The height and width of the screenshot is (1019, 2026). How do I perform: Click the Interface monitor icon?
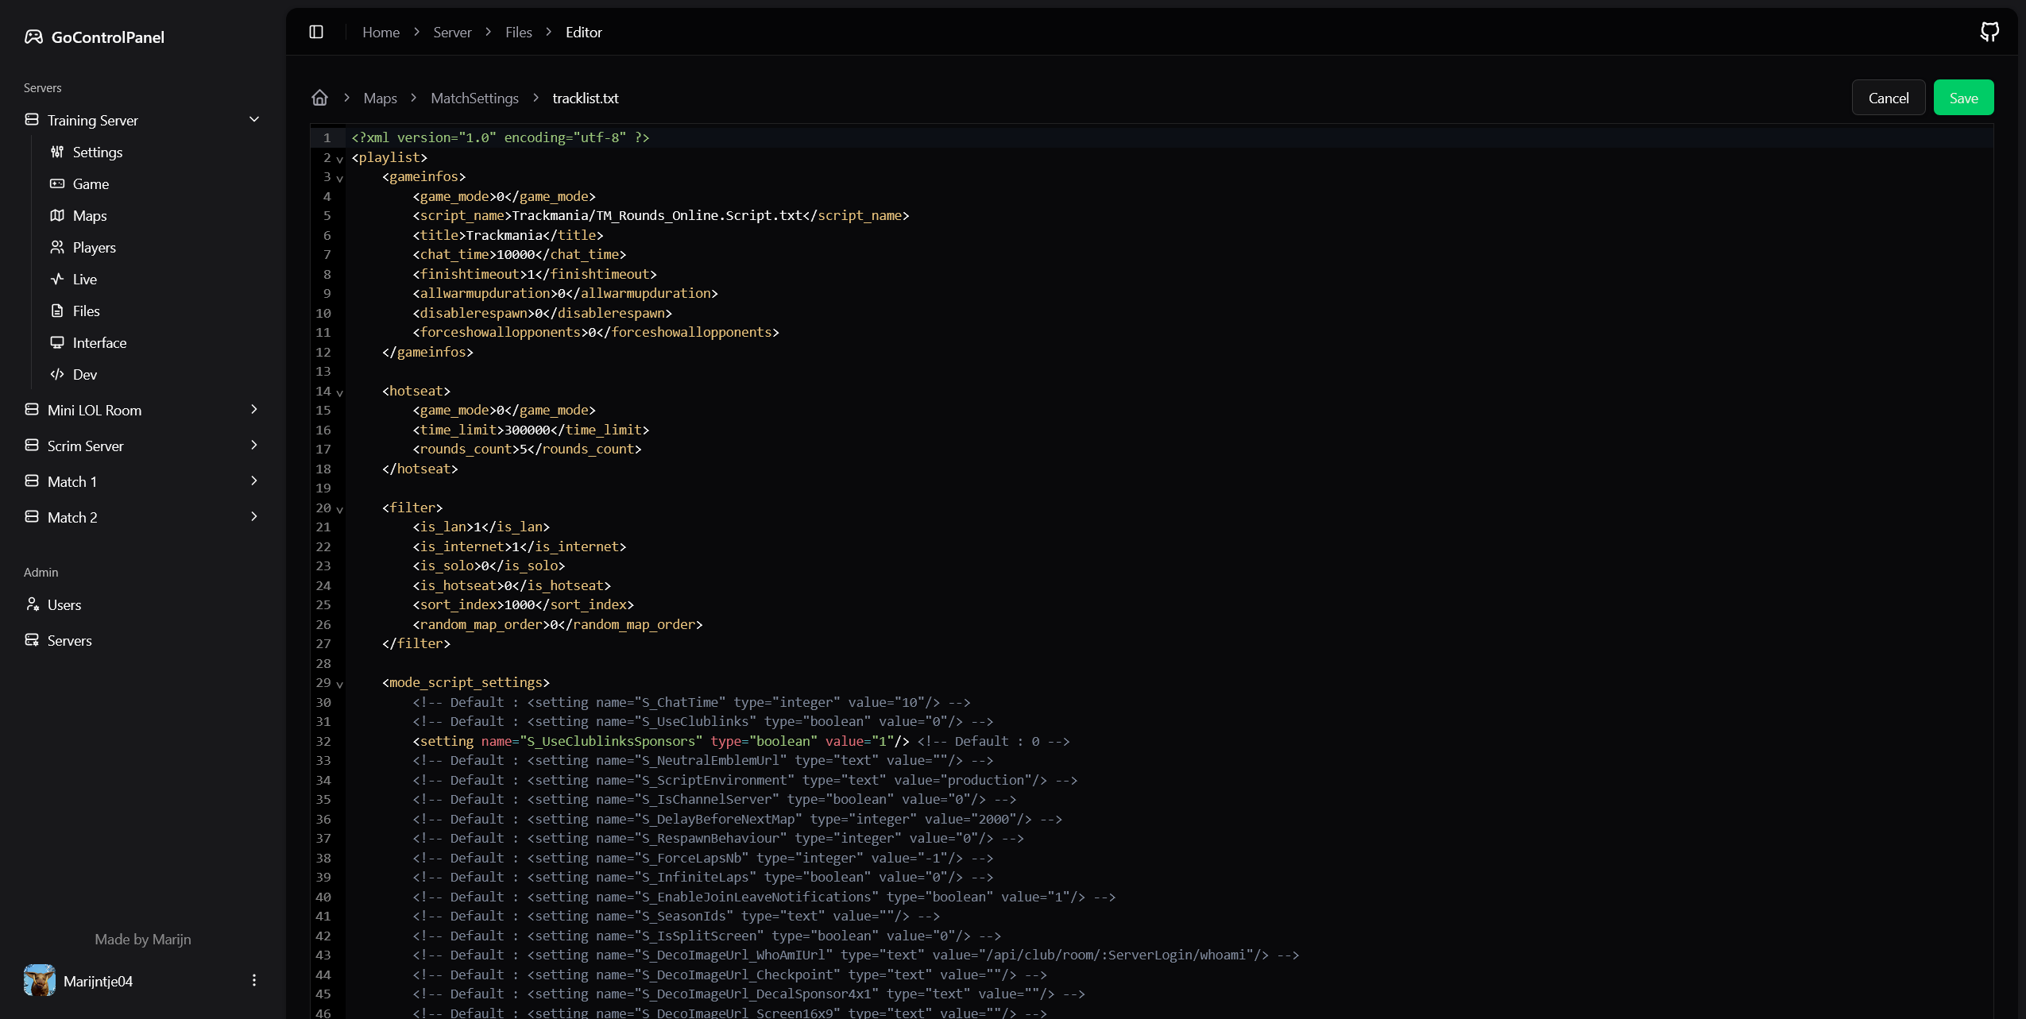(57, 342)
